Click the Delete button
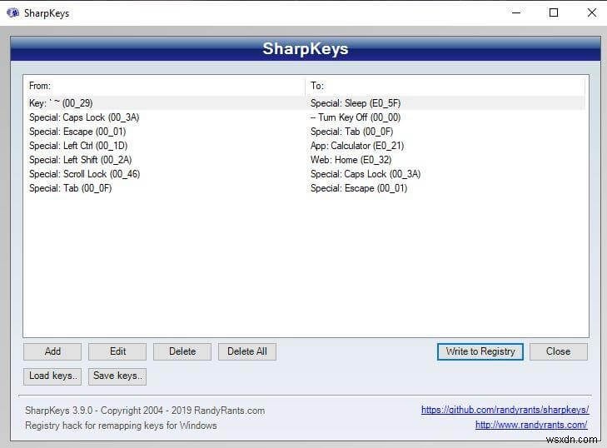Viewport: 607px width, 448px height. (x=182, y=351)
